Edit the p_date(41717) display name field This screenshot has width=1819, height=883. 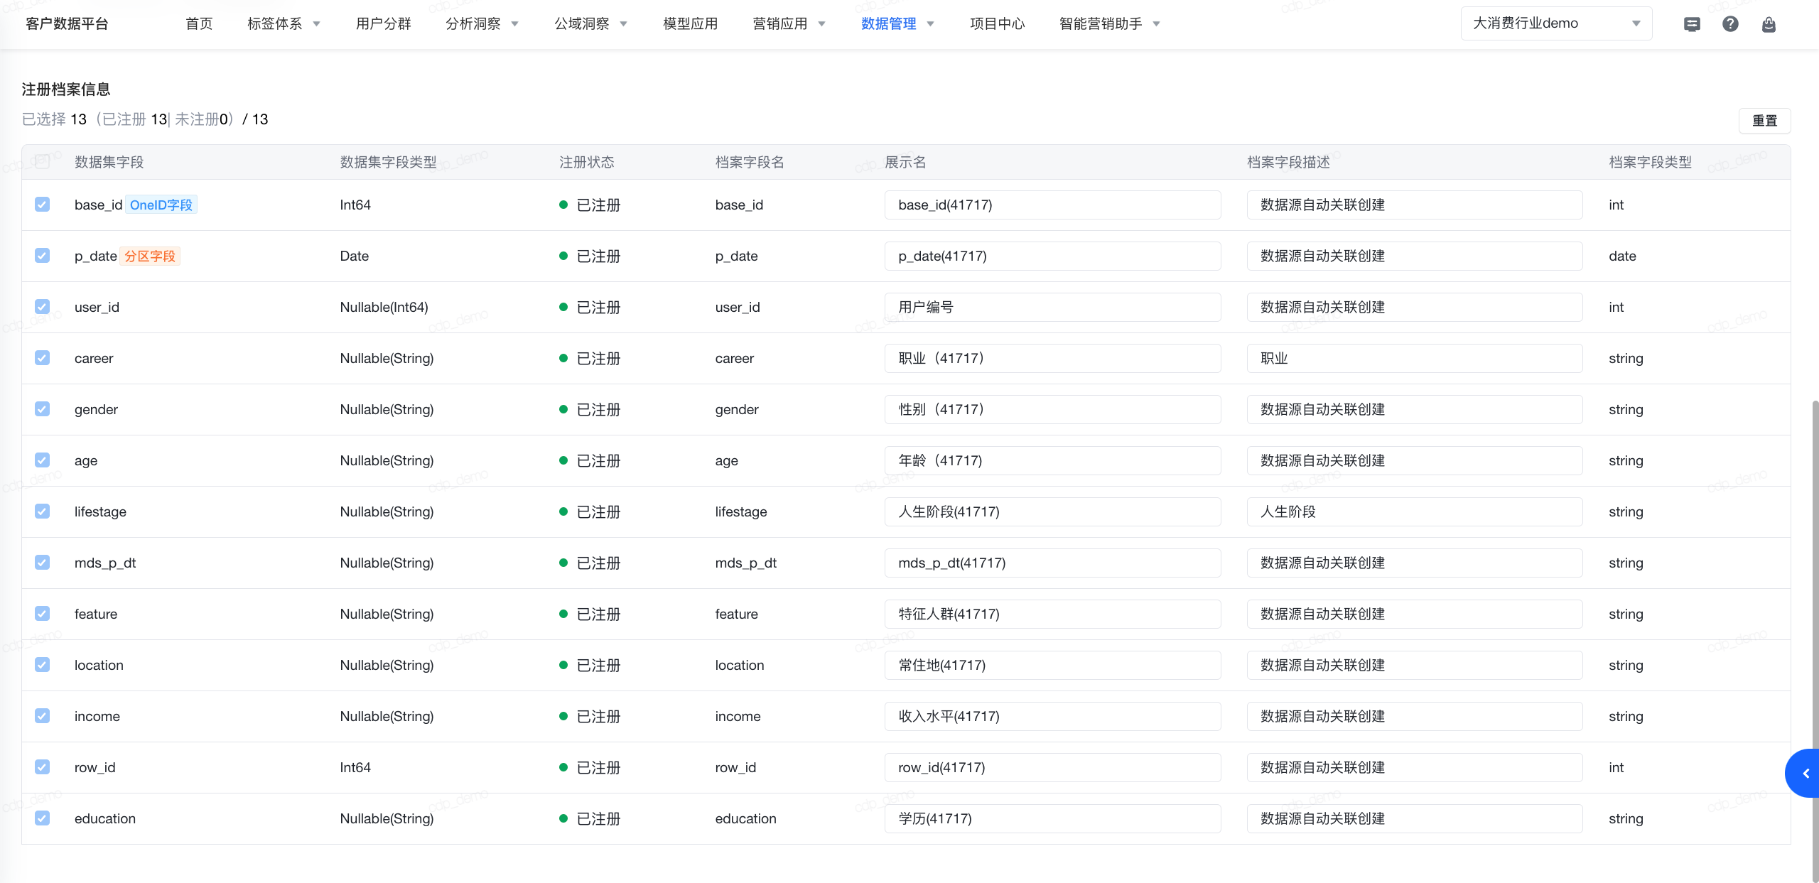point(1052,256)
